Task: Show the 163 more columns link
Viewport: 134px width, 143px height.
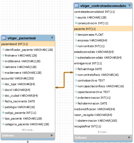Action: 28,130
